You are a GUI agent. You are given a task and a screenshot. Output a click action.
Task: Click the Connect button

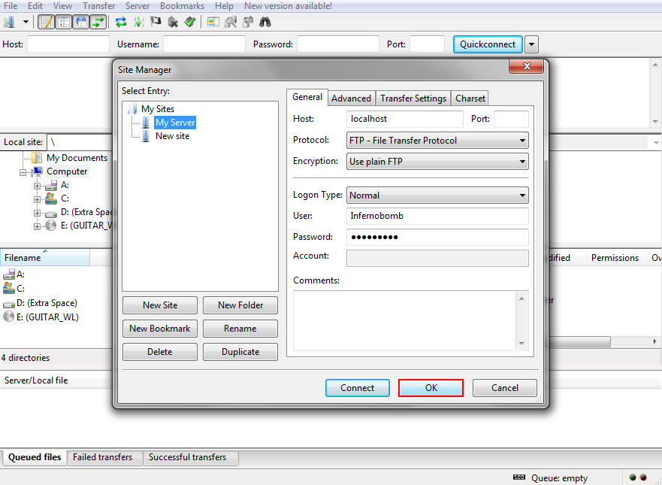(357, 388)
